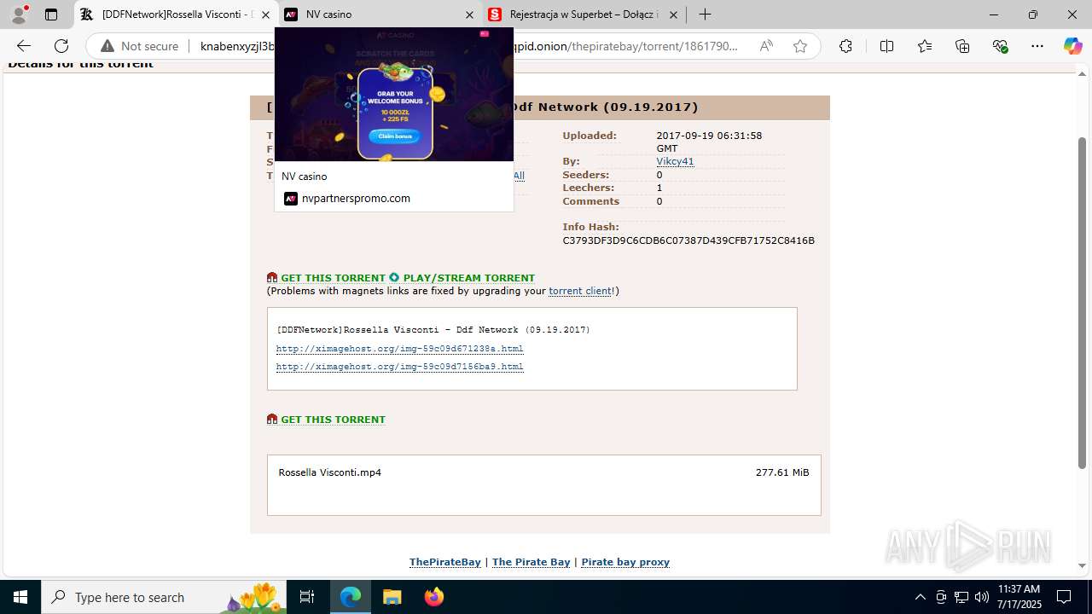This screenshot has width=1092, height=614.
Task: Open ThePirateBay footer link
Action: pos(445,562)
